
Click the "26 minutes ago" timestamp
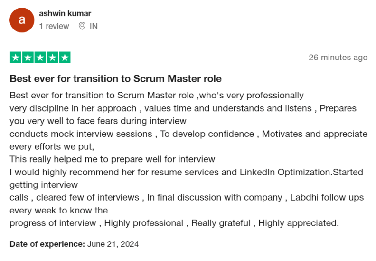(x=338, y=58)
